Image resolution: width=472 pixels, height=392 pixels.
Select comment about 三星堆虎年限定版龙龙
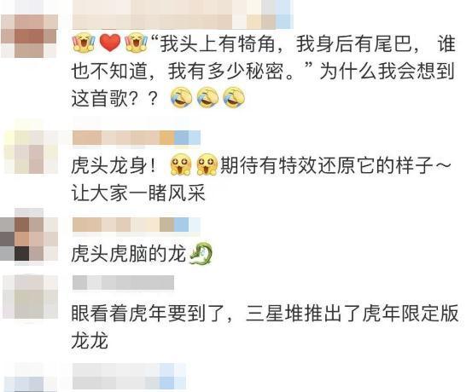pyautogui.click(x=265, y=326)
